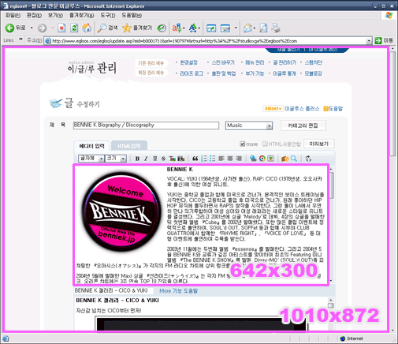
Task: Click the IE Refresh toolbar icon
Action: click(74, 28)
